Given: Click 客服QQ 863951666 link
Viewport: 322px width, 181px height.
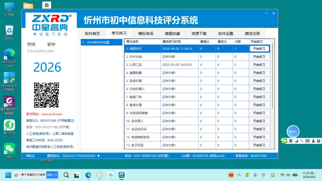Looking at the screenshot, I should coord(50,121).
